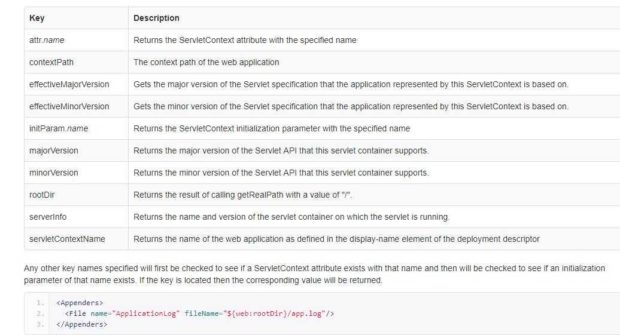Click the effectiveMinorVersion key
620x335 pixels.
point(69,106)
